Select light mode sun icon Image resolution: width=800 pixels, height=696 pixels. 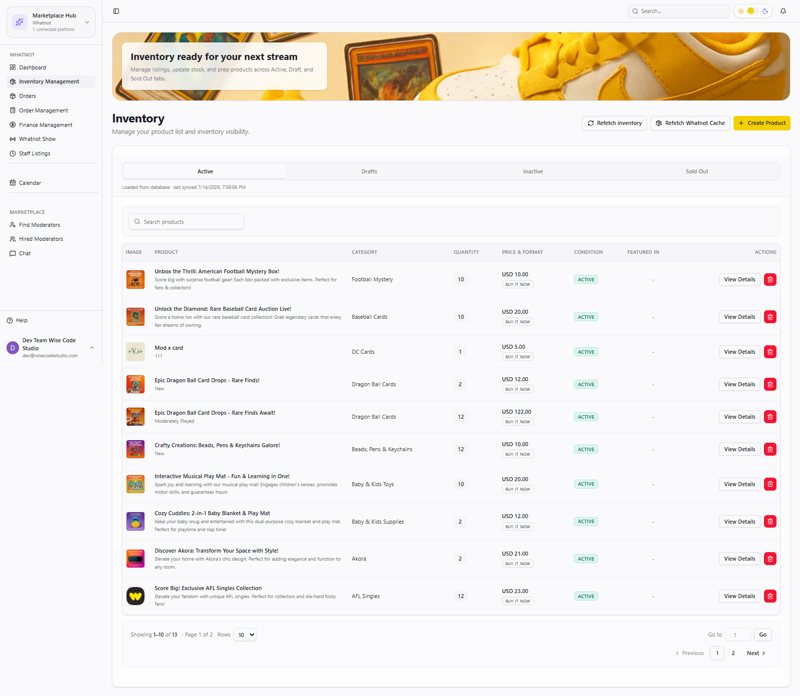[741, 11]
